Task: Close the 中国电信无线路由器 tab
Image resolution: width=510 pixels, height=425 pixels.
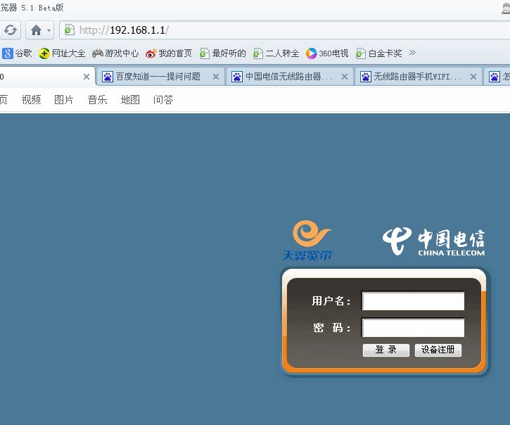Action: 345,77
